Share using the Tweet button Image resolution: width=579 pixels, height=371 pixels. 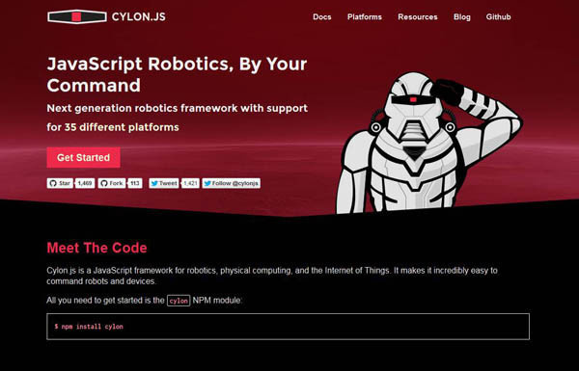(x=164, y=183)
